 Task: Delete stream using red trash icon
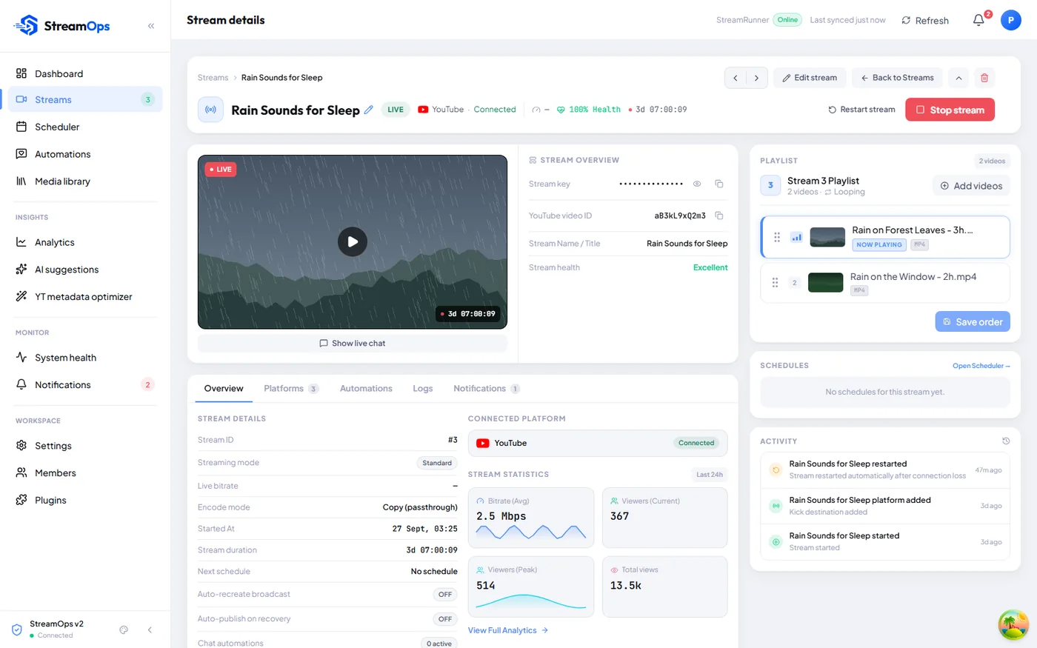coord(984,78)
